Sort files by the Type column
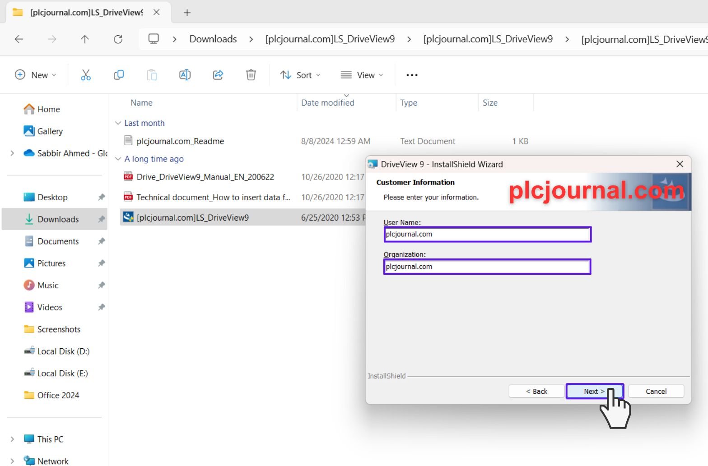The image size is (708, 466). coord(409,103)
